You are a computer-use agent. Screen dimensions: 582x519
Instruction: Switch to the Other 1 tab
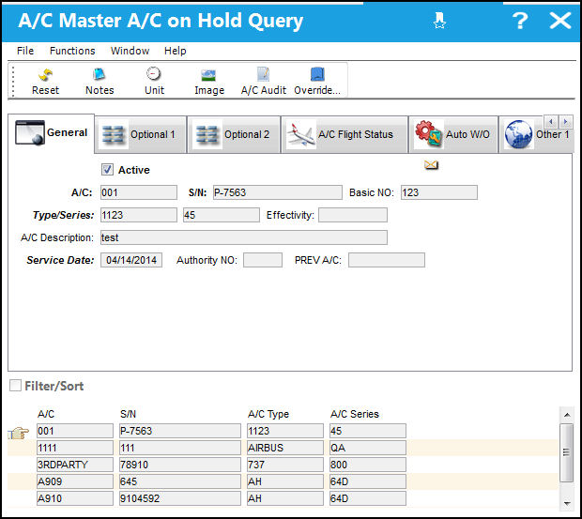click(536, 134)
